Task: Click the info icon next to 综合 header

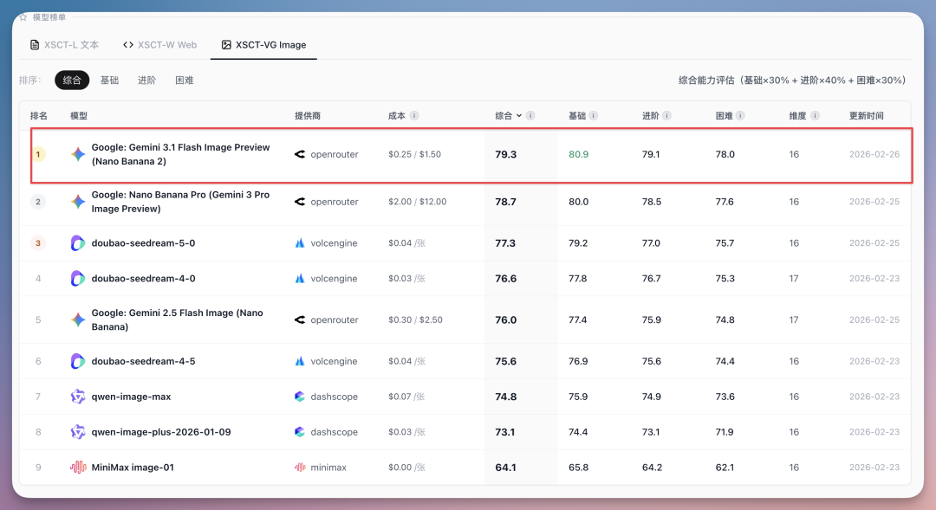Action: pyautogui.click(x=530, y=116)
